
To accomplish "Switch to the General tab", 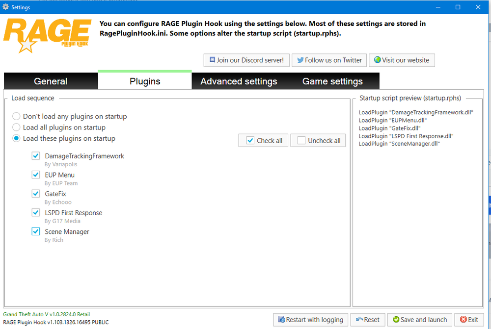I will tap(51, 81).
